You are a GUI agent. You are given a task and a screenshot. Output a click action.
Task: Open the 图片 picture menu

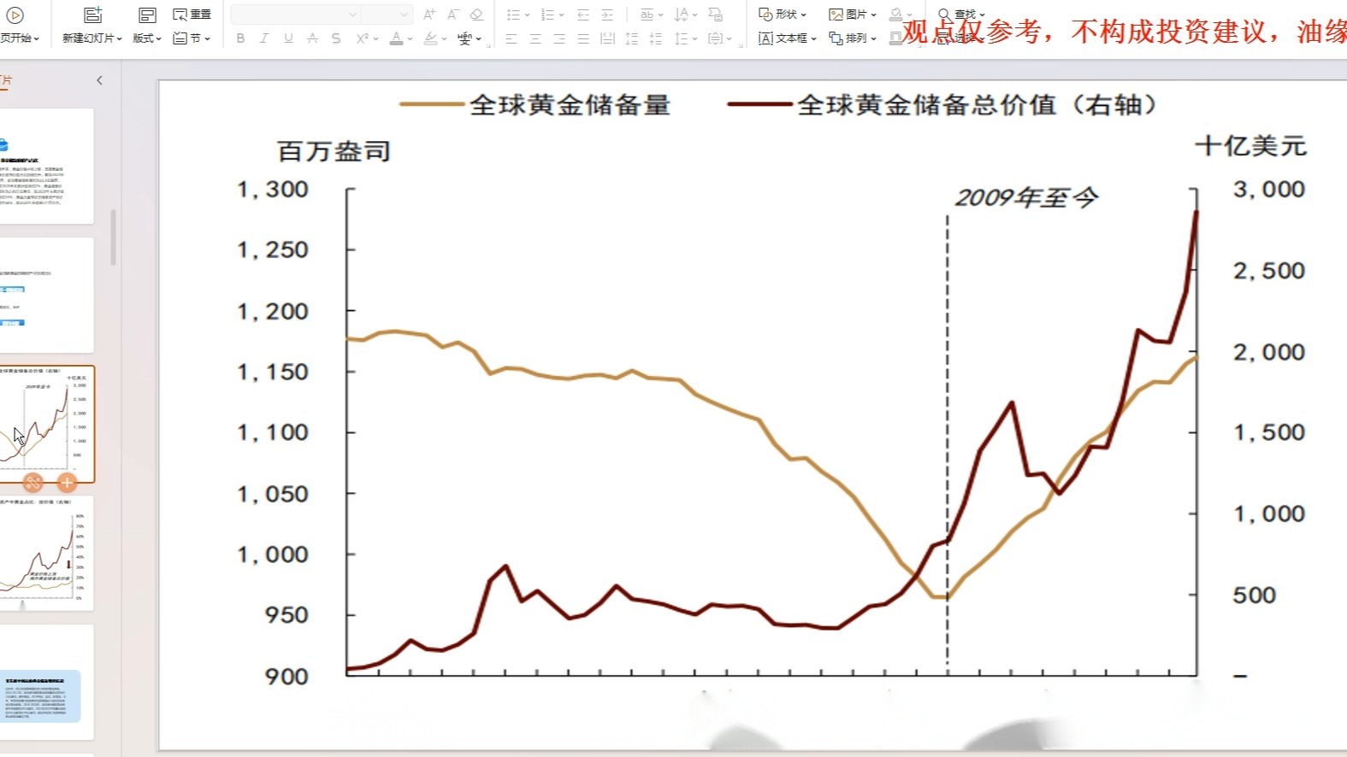[853, 15]
